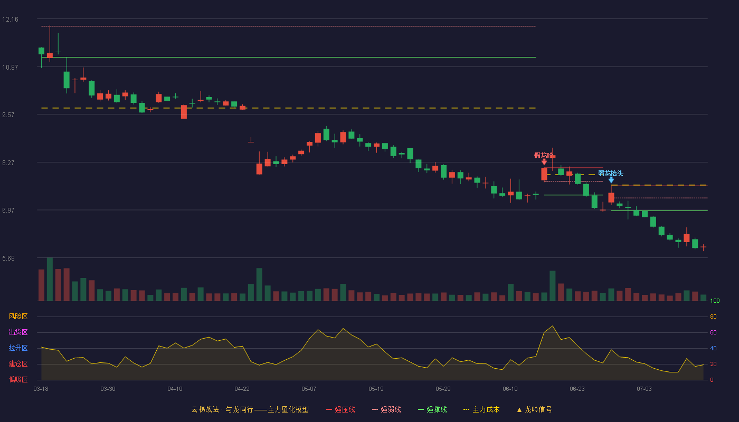Click the 04-10 date label
739x422 pixels.
coord(175,389)
